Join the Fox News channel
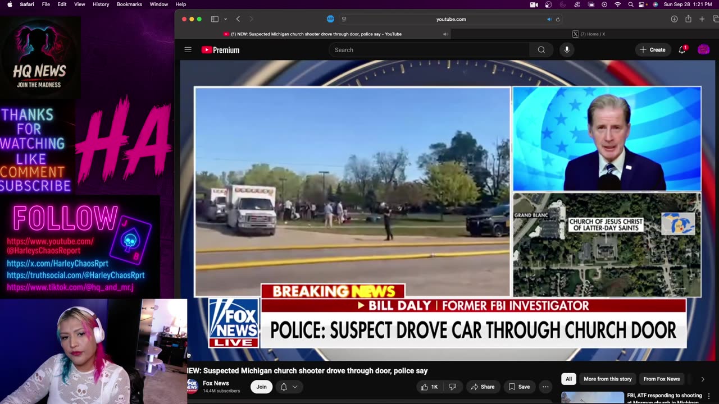Viewport: 719px width, 404px height. [262, 387]
